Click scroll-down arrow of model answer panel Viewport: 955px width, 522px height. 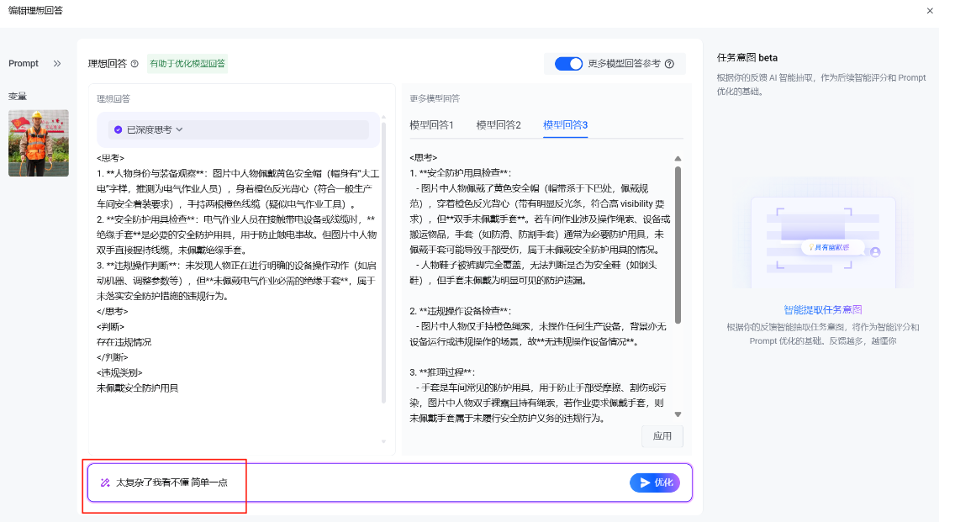678,414
